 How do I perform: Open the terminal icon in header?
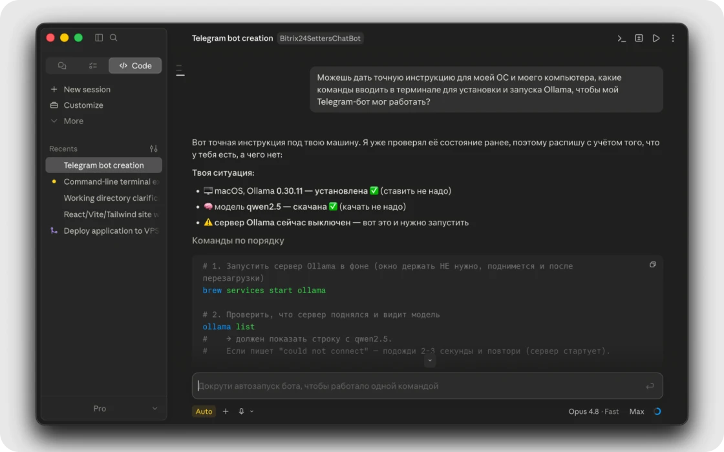tap(621, 38)
